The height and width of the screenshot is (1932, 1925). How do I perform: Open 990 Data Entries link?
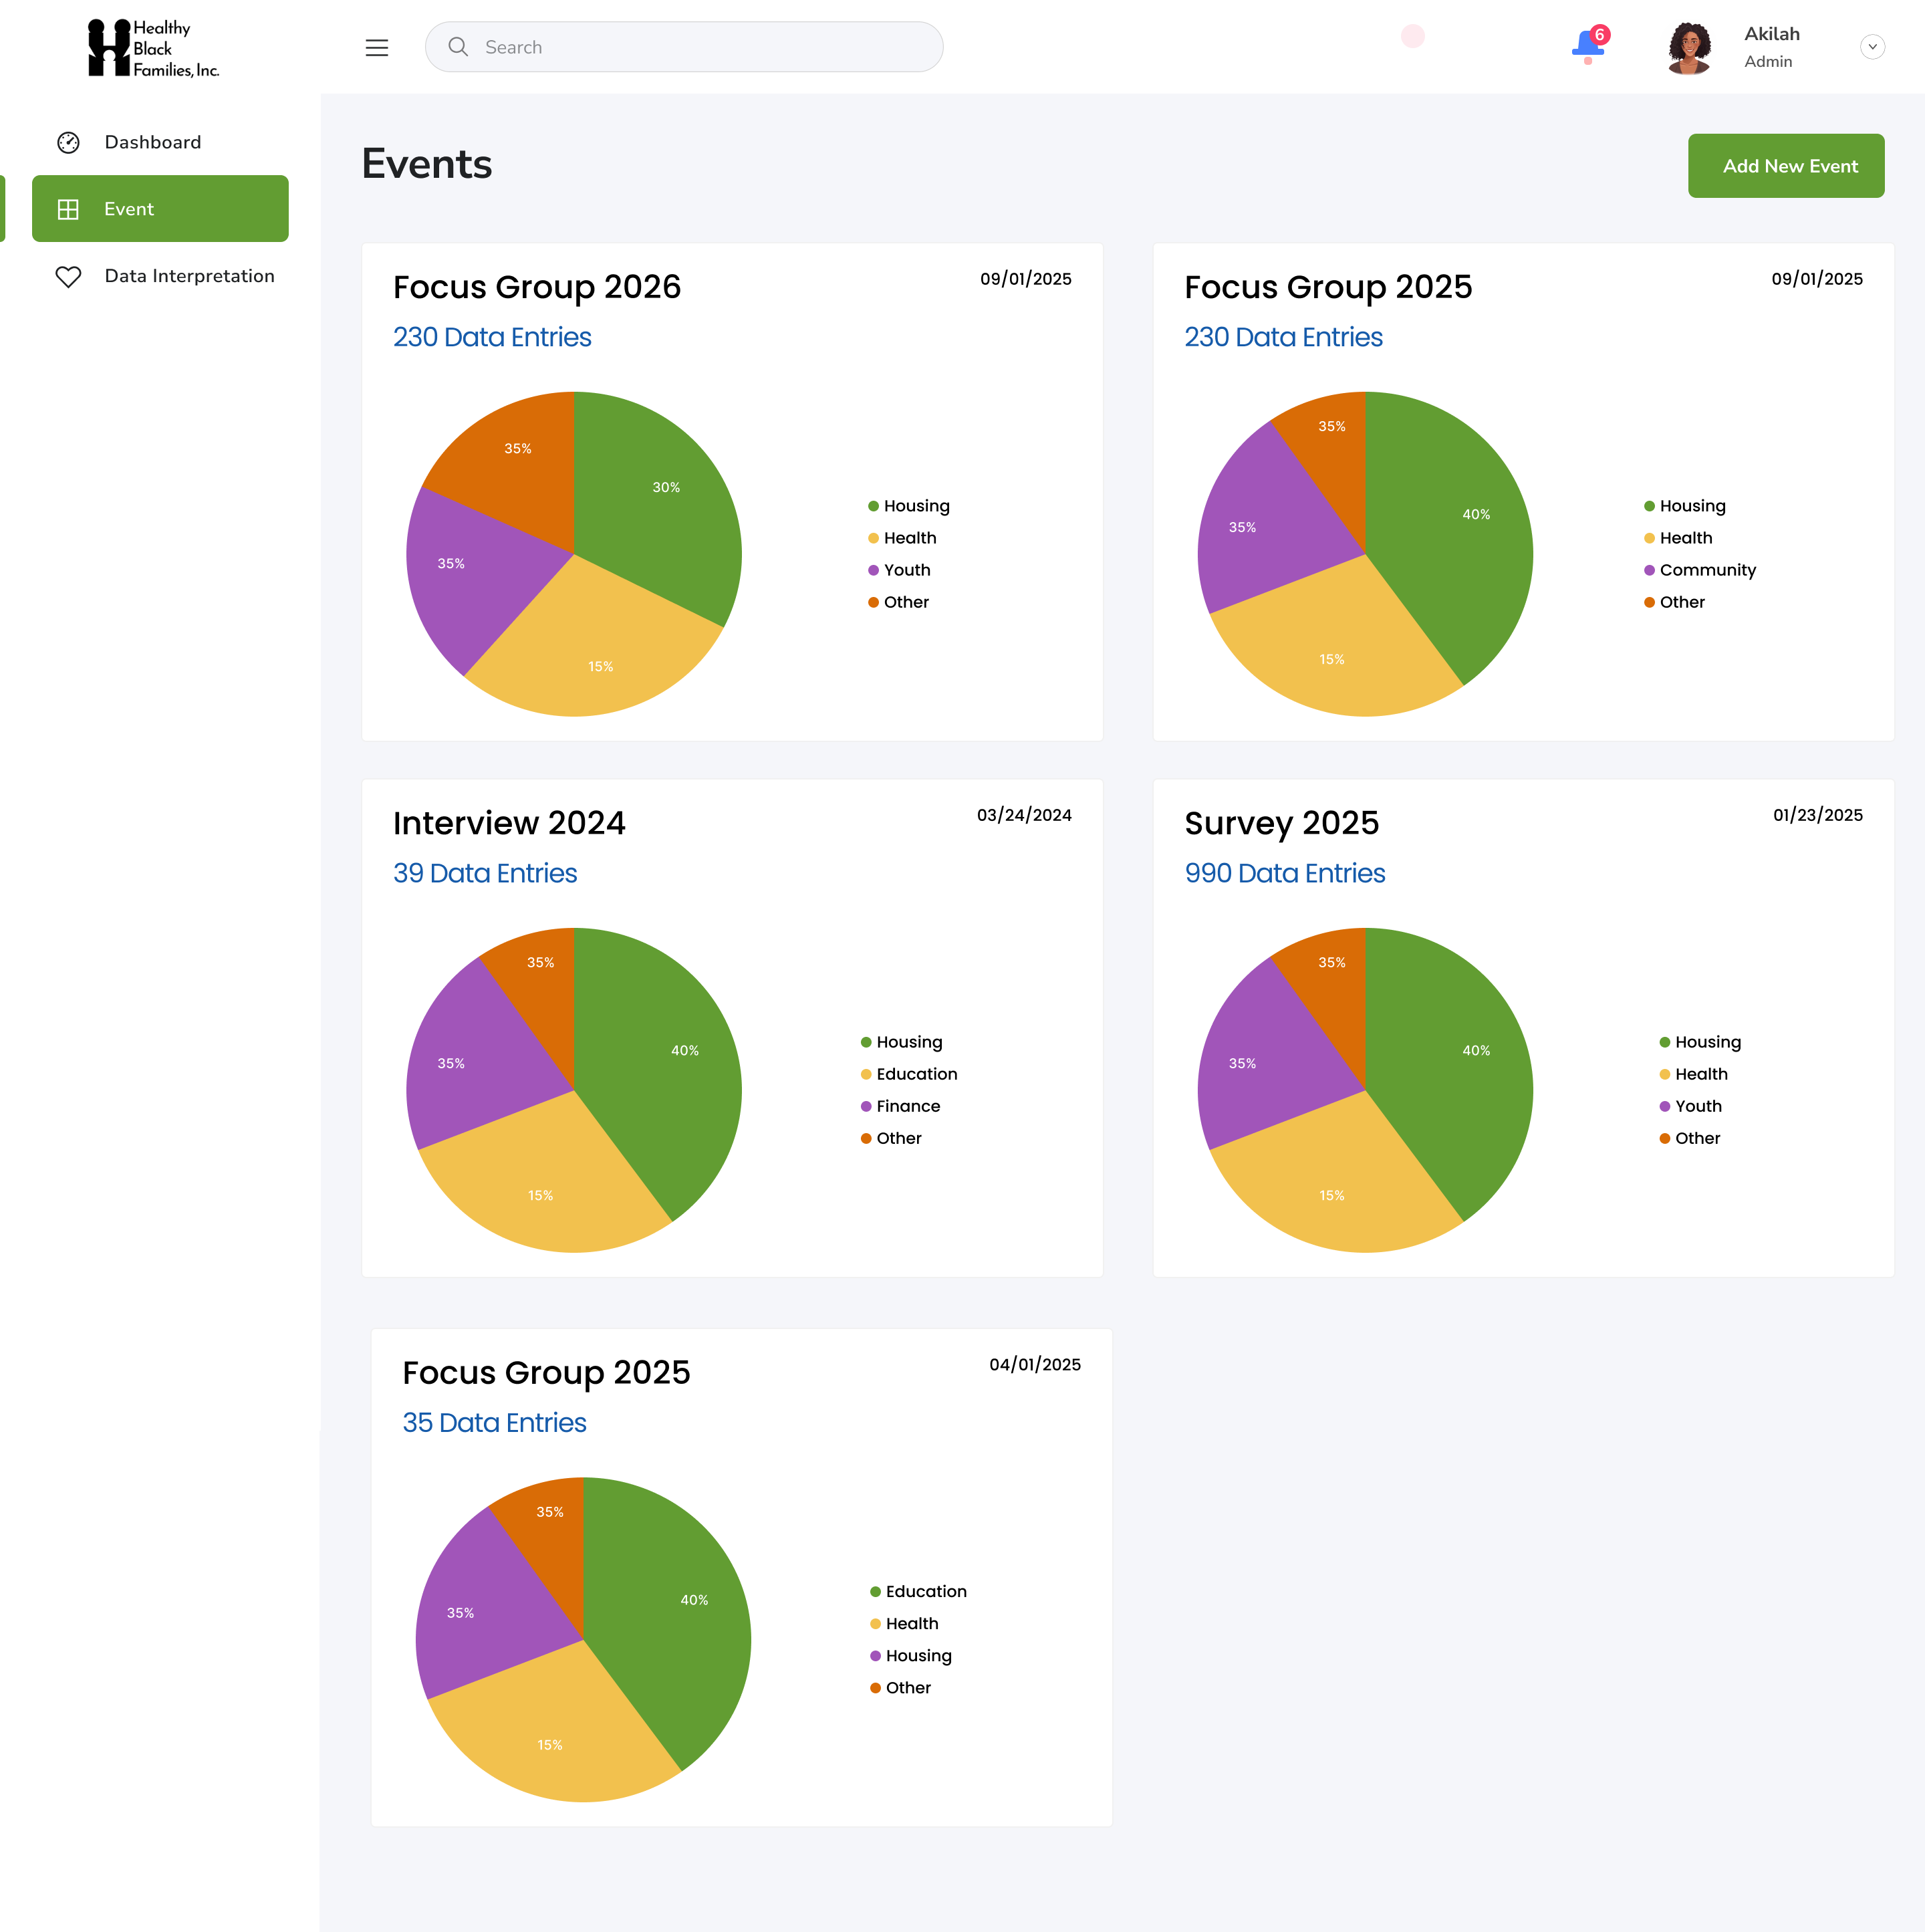click(x=1284, y=873)
